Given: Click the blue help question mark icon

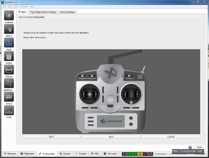Looking at the screenshot, I should tap(190, 147).
